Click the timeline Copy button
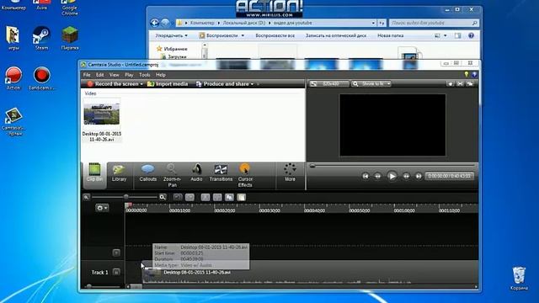539x303 pixels. [229, 197]
